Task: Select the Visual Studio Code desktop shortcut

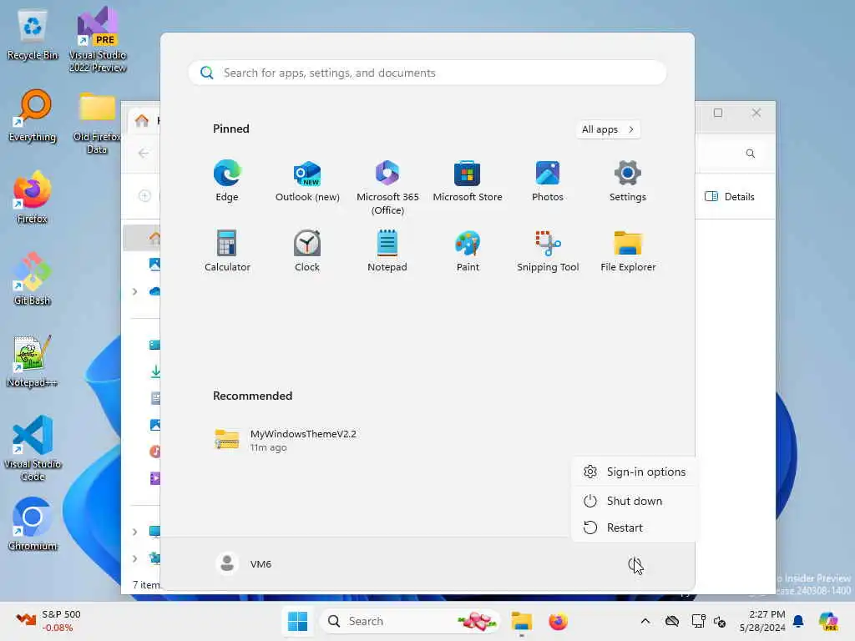Action: coord(33,448)
